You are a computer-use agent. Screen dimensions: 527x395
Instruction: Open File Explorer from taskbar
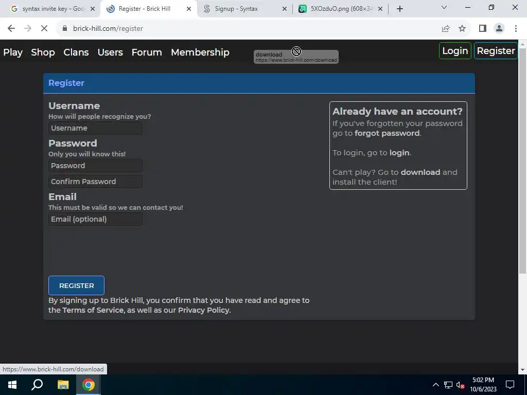tap(63, 385)
